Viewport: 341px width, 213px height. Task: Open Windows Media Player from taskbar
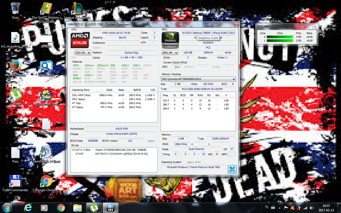point(44,207)
